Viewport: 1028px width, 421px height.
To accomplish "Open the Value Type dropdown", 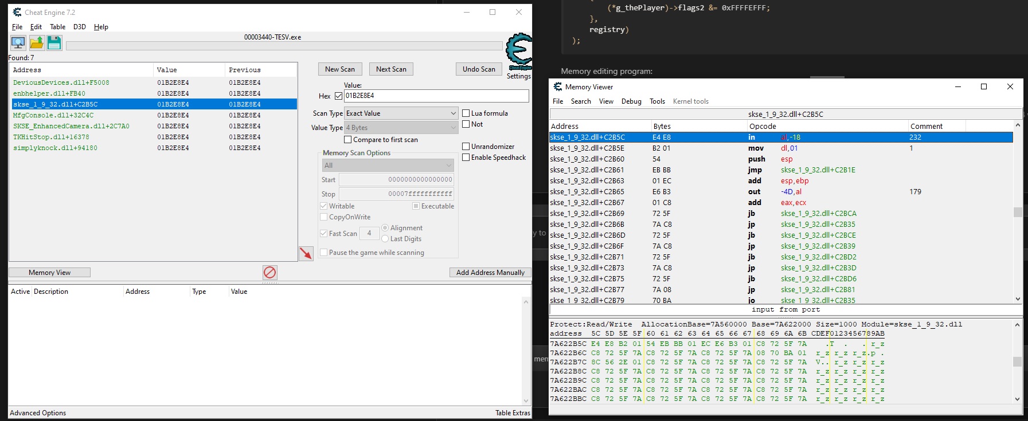I will pyautogui.click(x=401, y=128).
